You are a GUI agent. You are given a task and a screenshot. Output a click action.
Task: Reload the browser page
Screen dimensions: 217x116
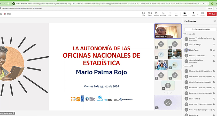[x=9, y=4]
